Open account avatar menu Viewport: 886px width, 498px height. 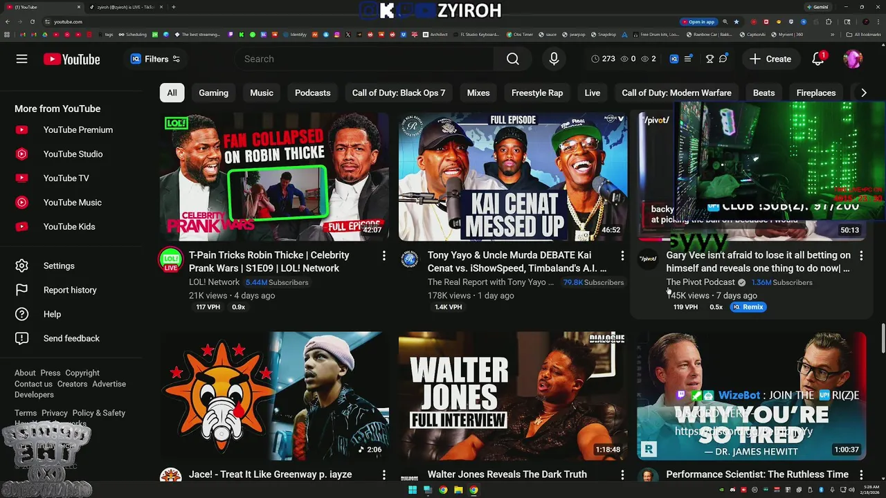[x=853, y=59]
